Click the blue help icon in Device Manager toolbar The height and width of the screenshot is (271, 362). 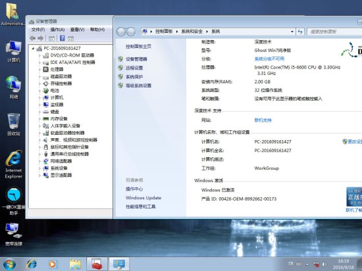pyautogui.click(x=62, y=38)
